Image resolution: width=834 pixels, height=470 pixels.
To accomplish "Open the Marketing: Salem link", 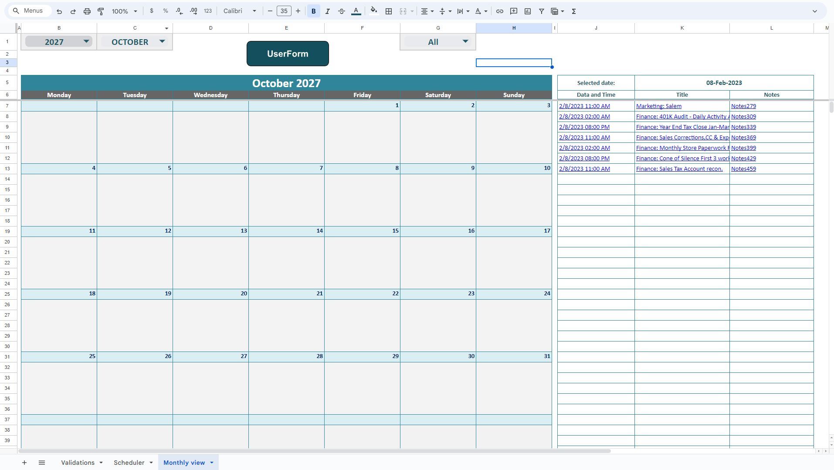I will point(658,106).
